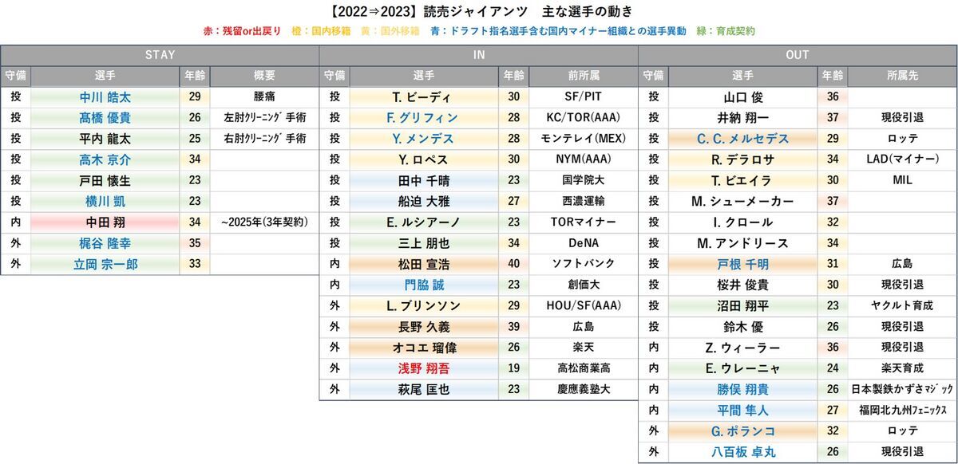Screen dimensions: 958x464
Task: Select player name 横川 凱
Action: click(105, 201)
